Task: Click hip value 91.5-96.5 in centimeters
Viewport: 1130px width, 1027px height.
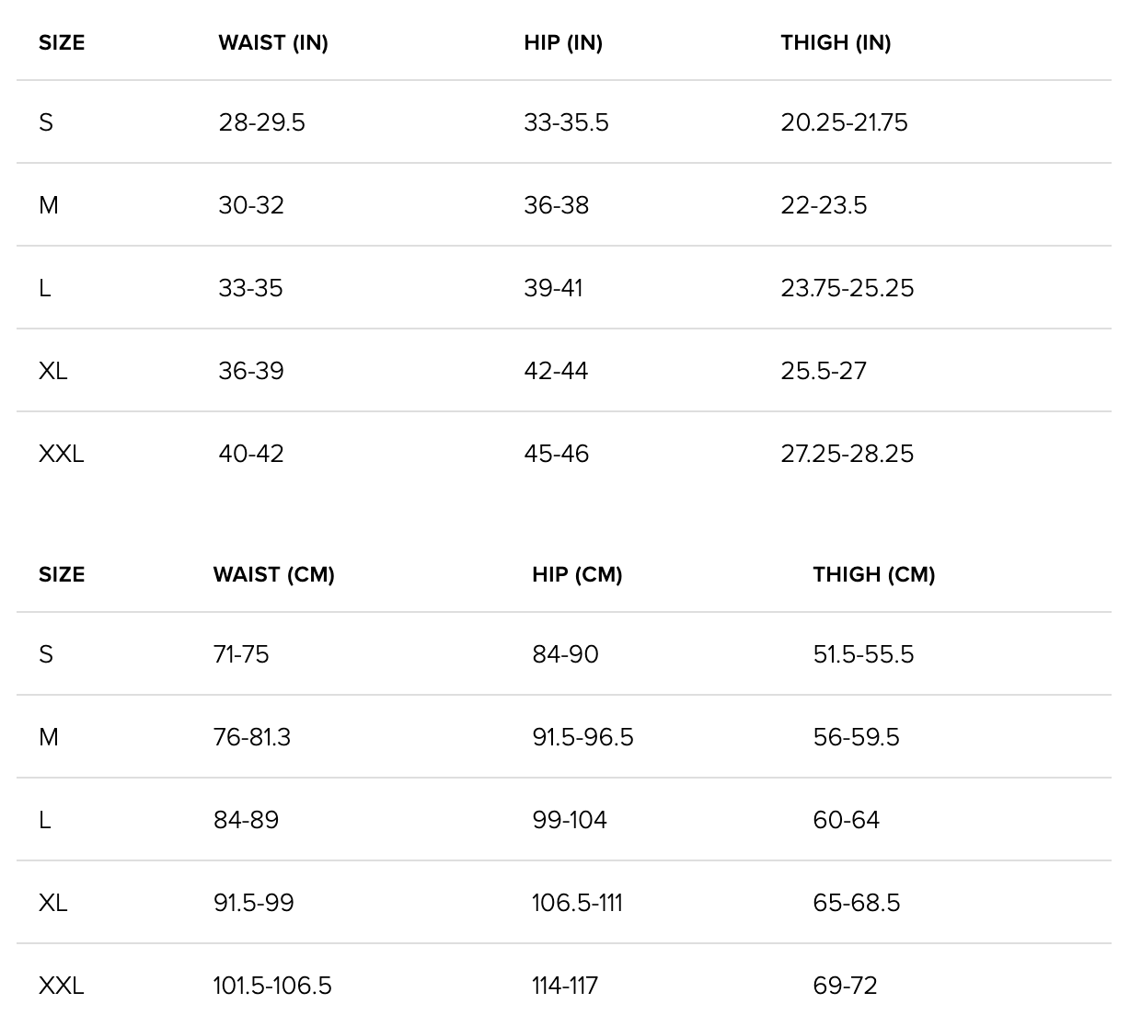Action: (582, 737)
